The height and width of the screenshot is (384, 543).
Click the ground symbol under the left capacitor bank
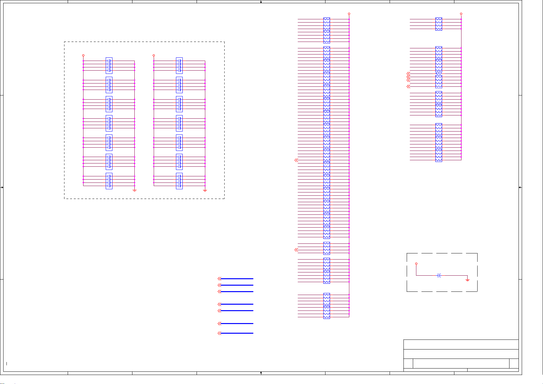pos(134,190)
